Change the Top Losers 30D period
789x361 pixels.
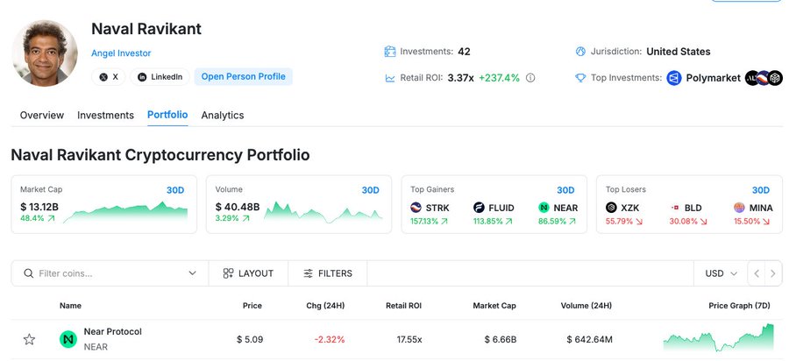pos(761,190)
